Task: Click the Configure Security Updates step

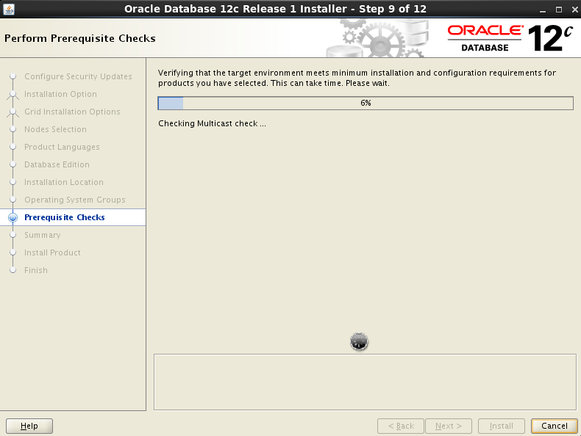Action: point(78,76)
